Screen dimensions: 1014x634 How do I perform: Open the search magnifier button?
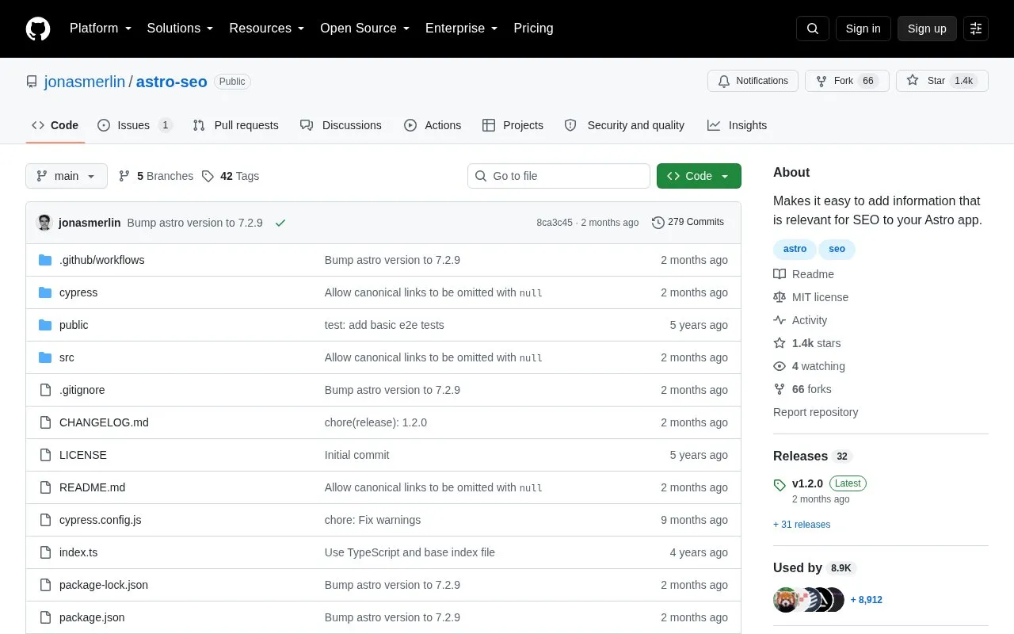pos(813,29)
